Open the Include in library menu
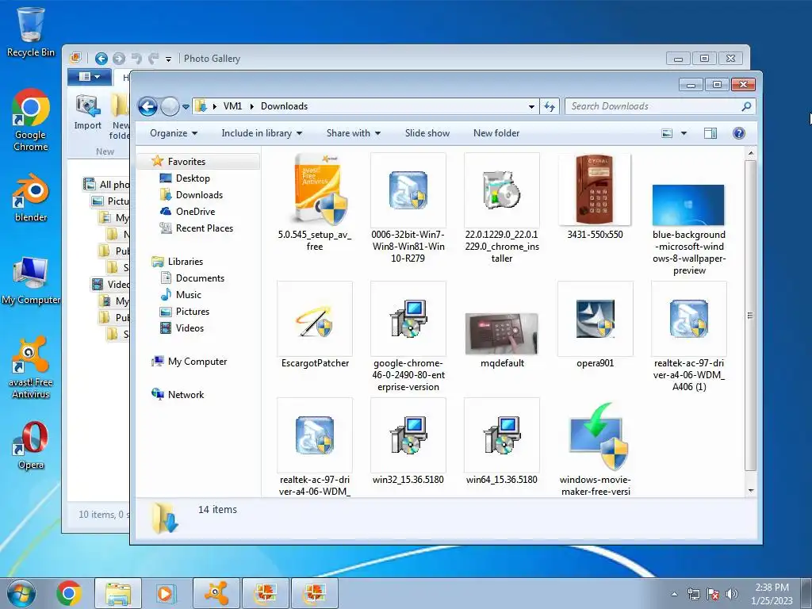Image resolution: width=812 pixels, height=609 pixels. click(x=262, y=133)
